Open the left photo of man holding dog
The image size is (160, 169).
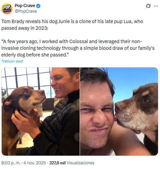click(41, 111)
